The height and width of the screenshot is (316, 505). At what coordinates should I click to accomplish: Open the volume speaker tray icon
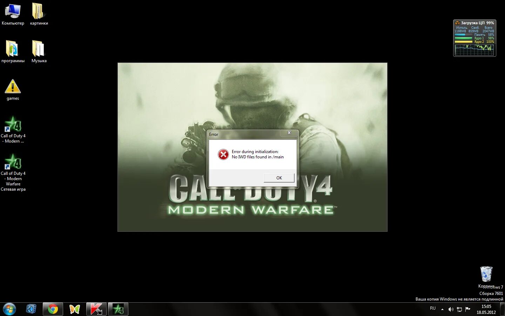(x=451, y=309)
